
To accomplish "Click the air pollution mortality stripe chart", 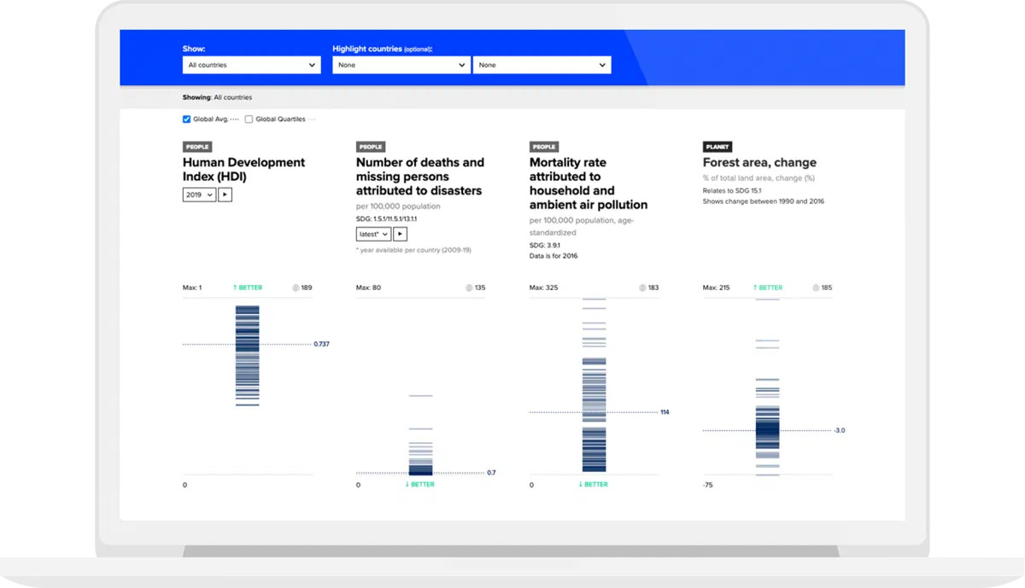I will point(594,385).
